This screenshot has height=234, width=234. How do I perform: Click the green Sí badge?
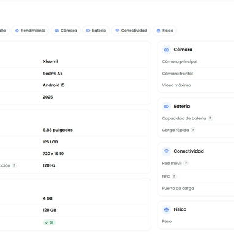click(49, 222)
